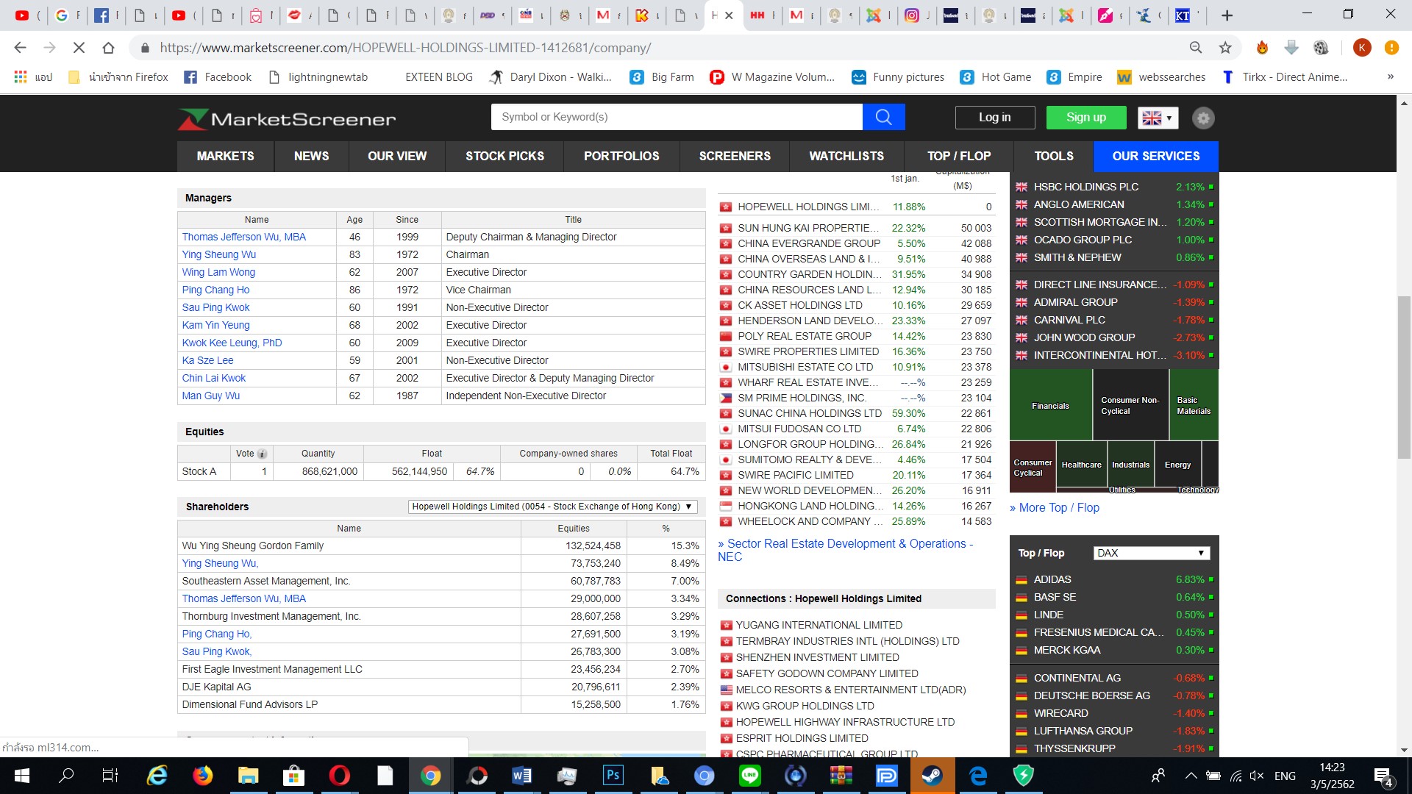Stop page loading with the X button

tap(79, 48)
